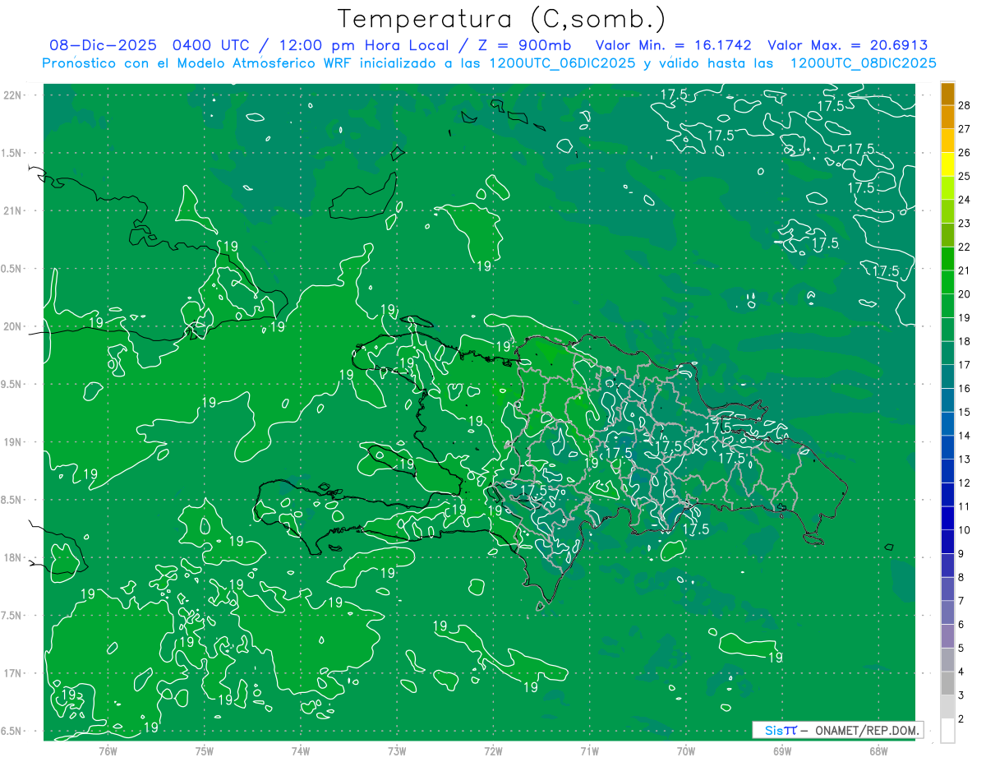Select the "18N" latitude axis label
986x762 pixels.
12,558
